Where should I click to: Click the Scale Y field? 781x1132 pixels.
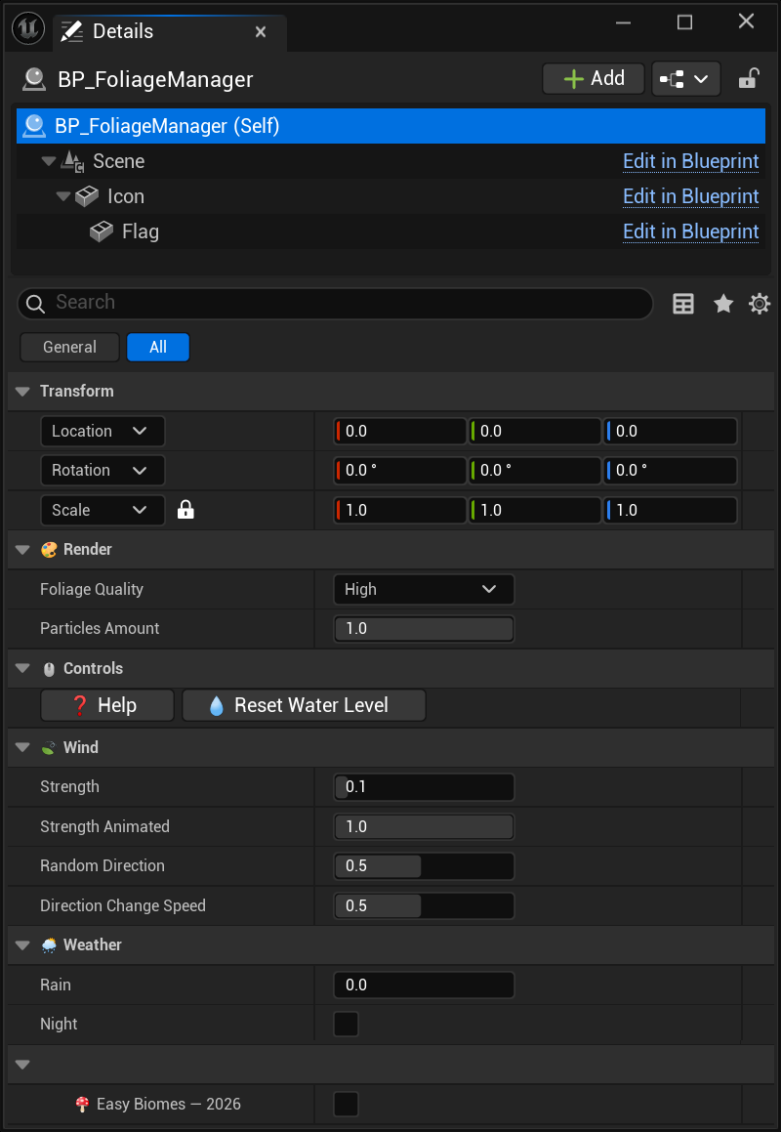coord(535,510)
